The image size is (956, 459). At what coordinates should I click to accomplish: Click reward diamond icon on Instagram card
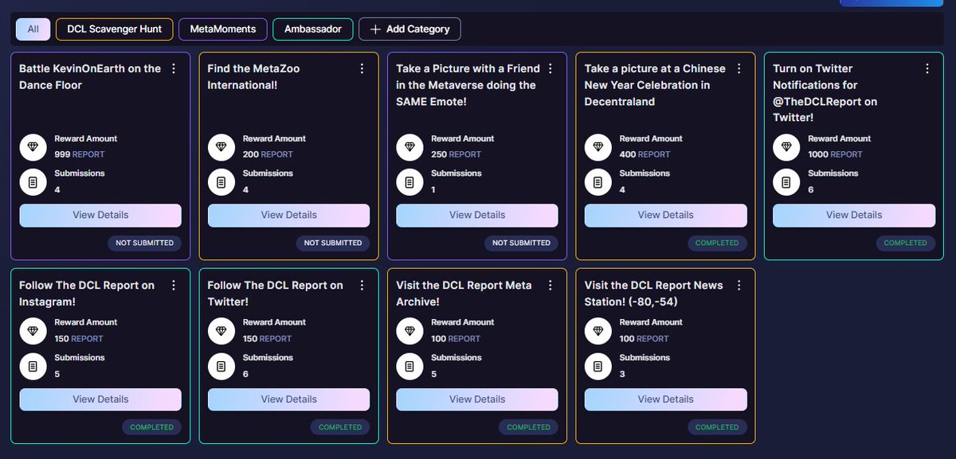pos(33,331)
